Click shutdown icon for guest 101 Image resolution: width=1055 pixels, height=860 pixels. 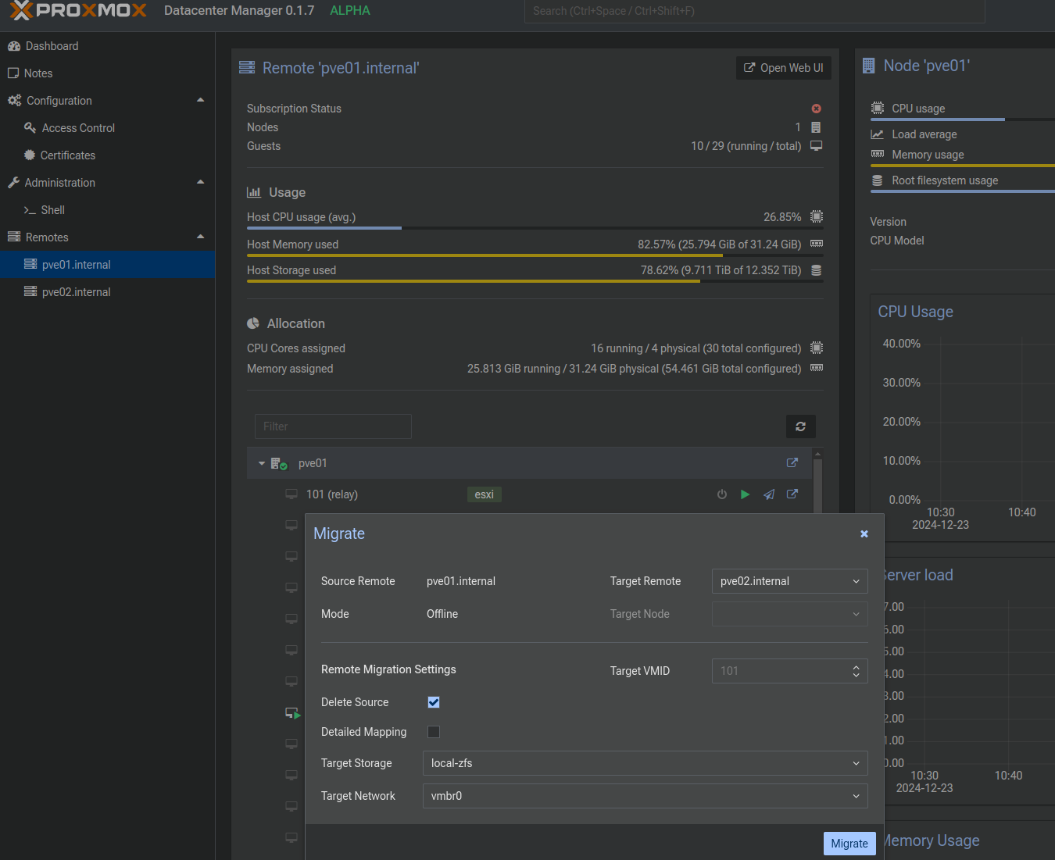722,494
